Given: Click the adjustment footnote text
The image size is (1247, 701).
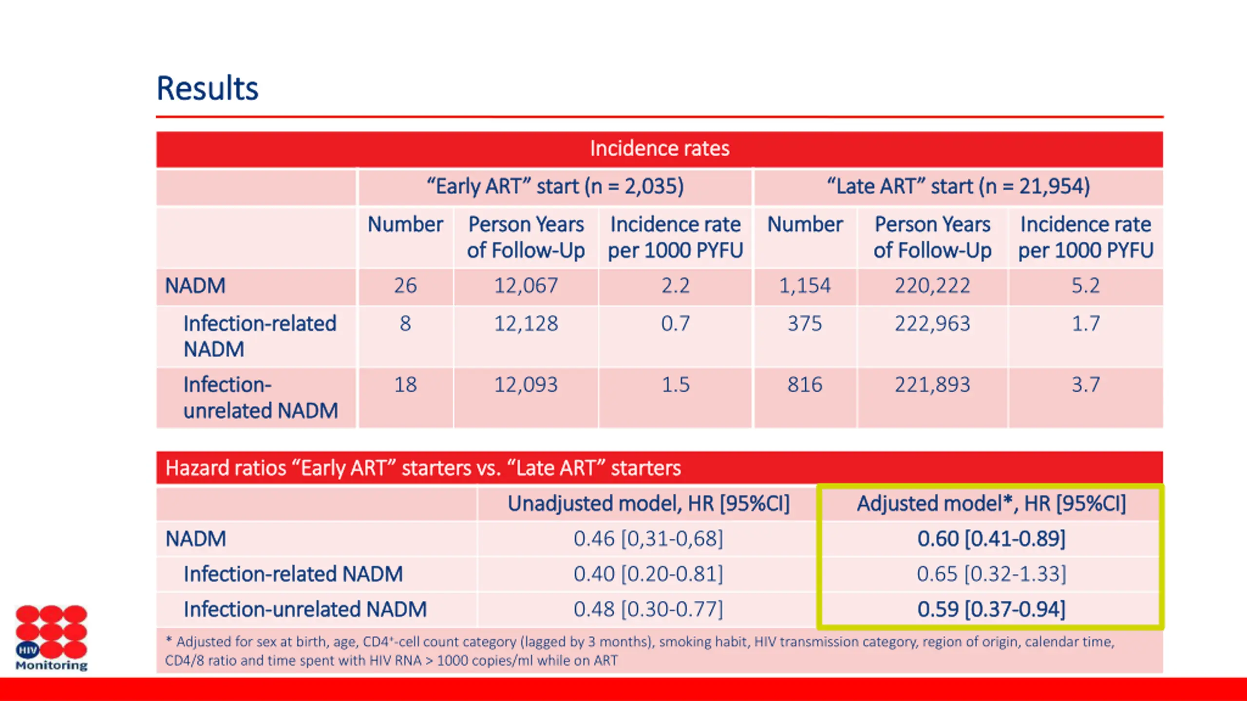Looking at the screenshot, I should pyautogui.click(x=639, y=651).
